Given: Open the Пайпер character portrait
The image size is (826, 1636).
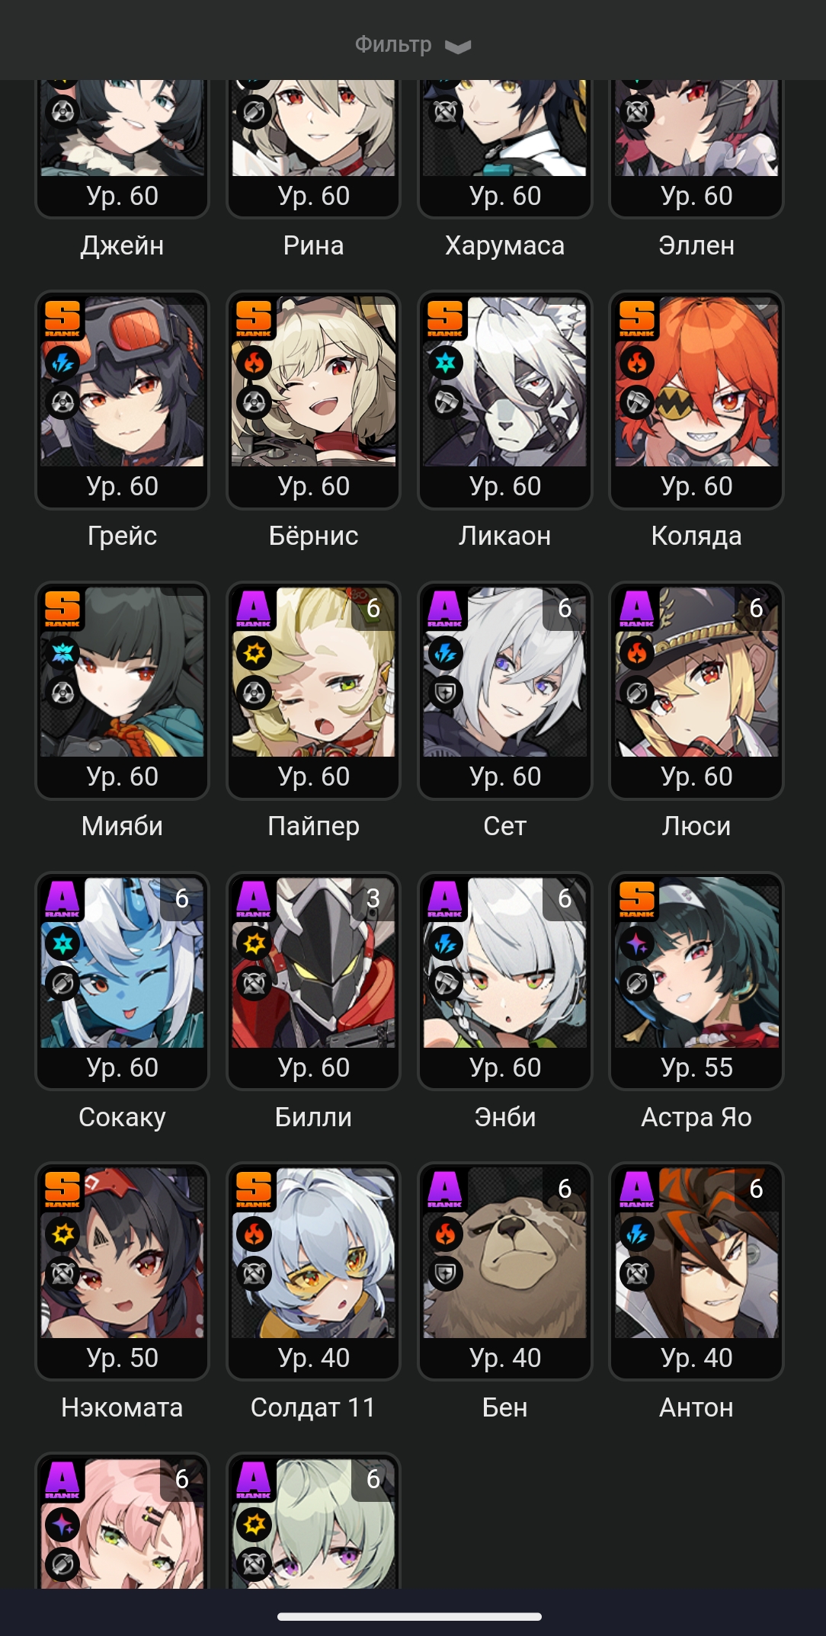Looking at the screenshot, I should (x=313, y=672).
